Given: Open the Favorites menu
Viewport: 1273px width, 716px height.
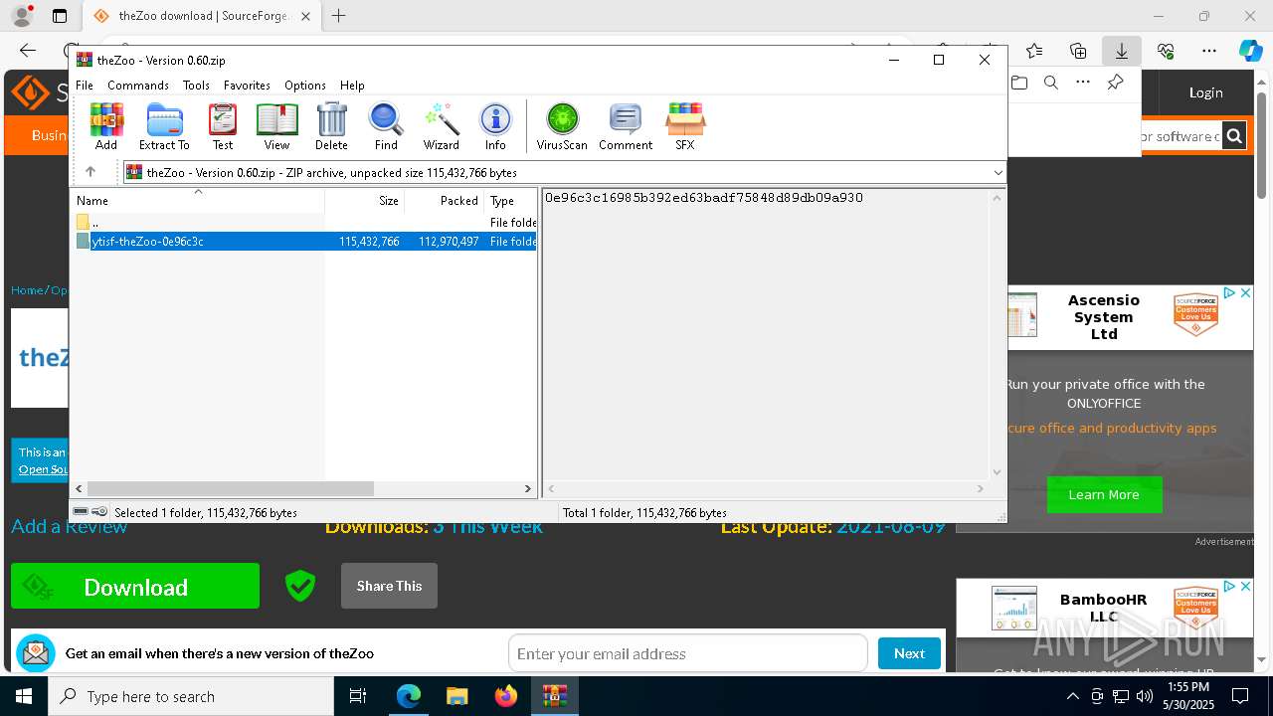Looking at the screenshot, I should tap(247, 86).
